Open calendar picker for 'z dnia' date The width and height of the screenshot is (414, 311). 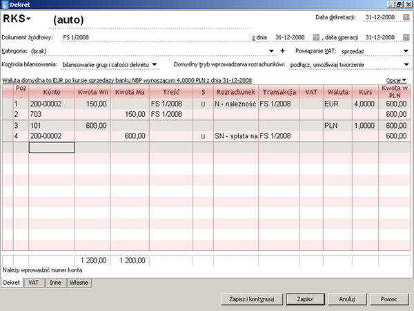tap(316, 37)
